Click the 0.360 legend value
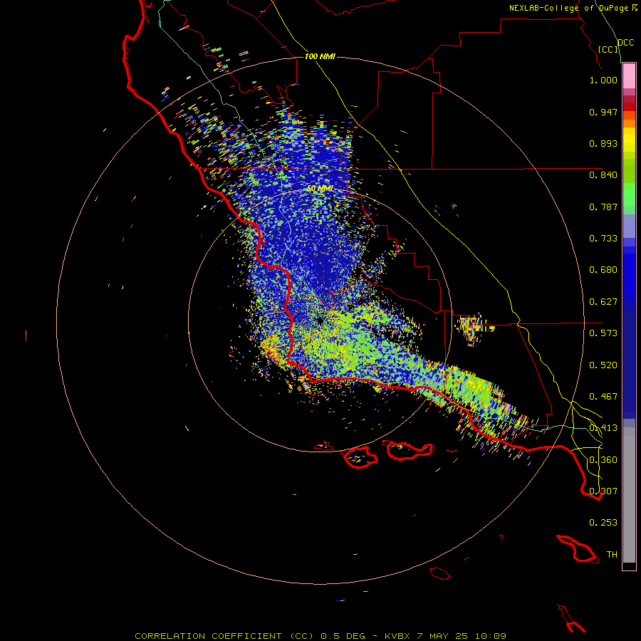Viewport: 641px width, 641px height. (x=603, y=460)
